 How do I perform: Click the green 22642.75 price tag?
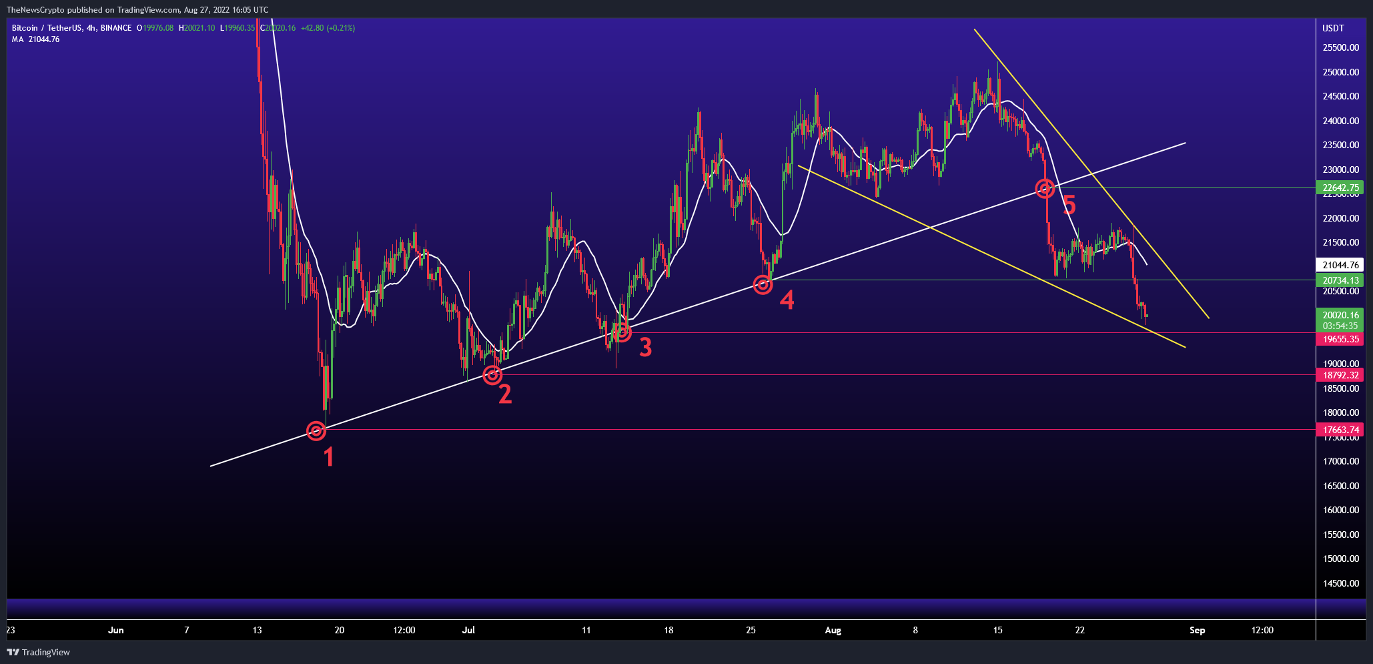click(1340, 188)
